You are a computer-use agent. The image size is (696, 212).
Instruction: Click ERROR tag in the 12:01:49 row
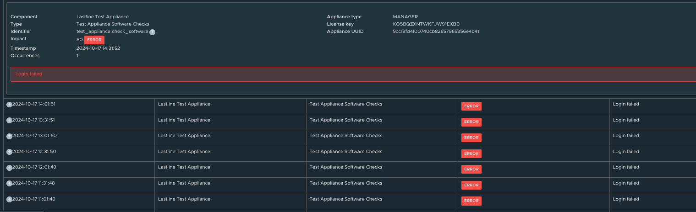tap(471, 169)
